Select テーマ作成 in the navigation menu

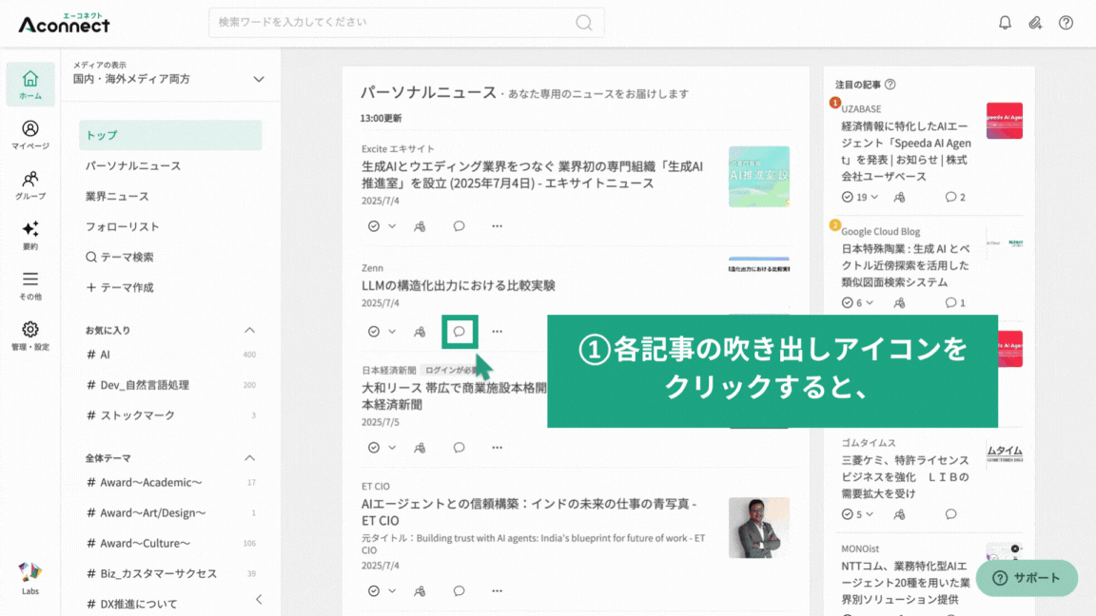click(x=120, y=287)
